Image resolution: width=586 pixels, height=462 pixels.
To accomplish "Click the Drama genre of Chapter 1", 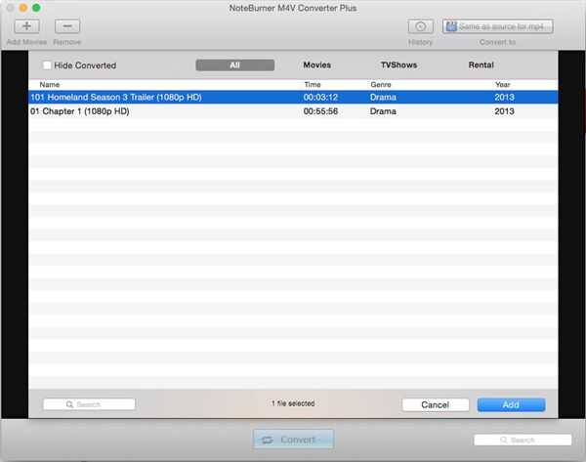I will click(x=383, y=111).
